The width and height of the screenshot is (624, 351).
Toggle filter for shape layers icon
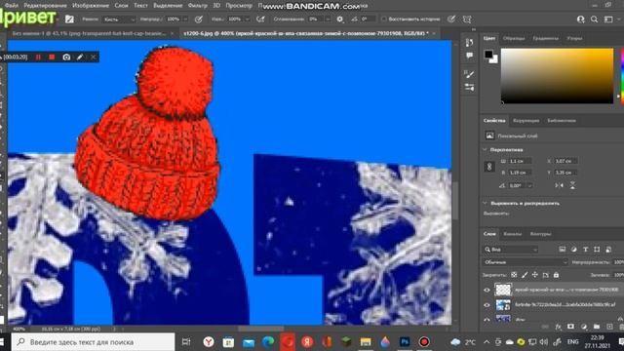click(597, 250)
